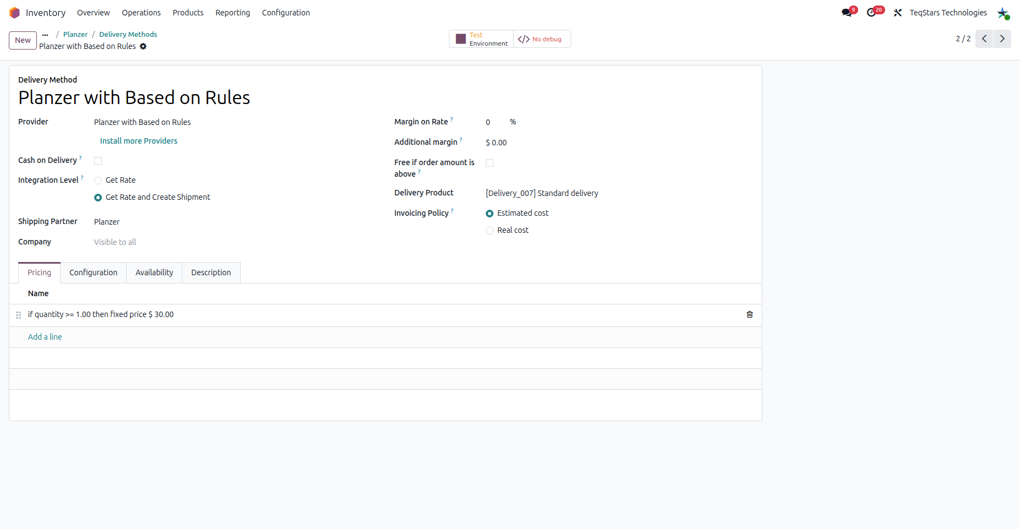Screen dimensions: 1020x529
Task: Go to Delivery Methods breadcrumb
Action: coord(128,34)
